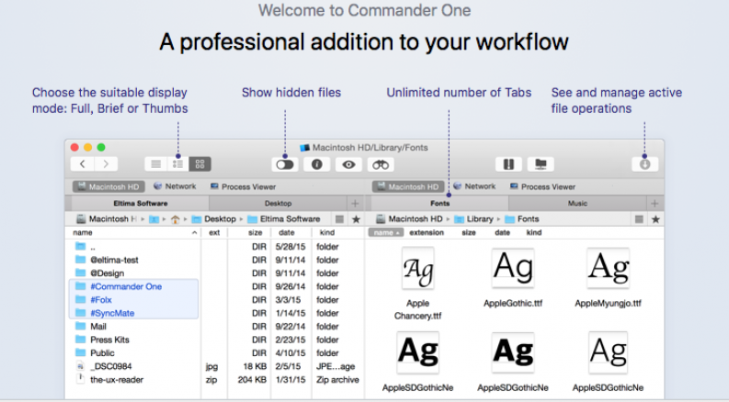Sort right panel by kind

point(534,232)
